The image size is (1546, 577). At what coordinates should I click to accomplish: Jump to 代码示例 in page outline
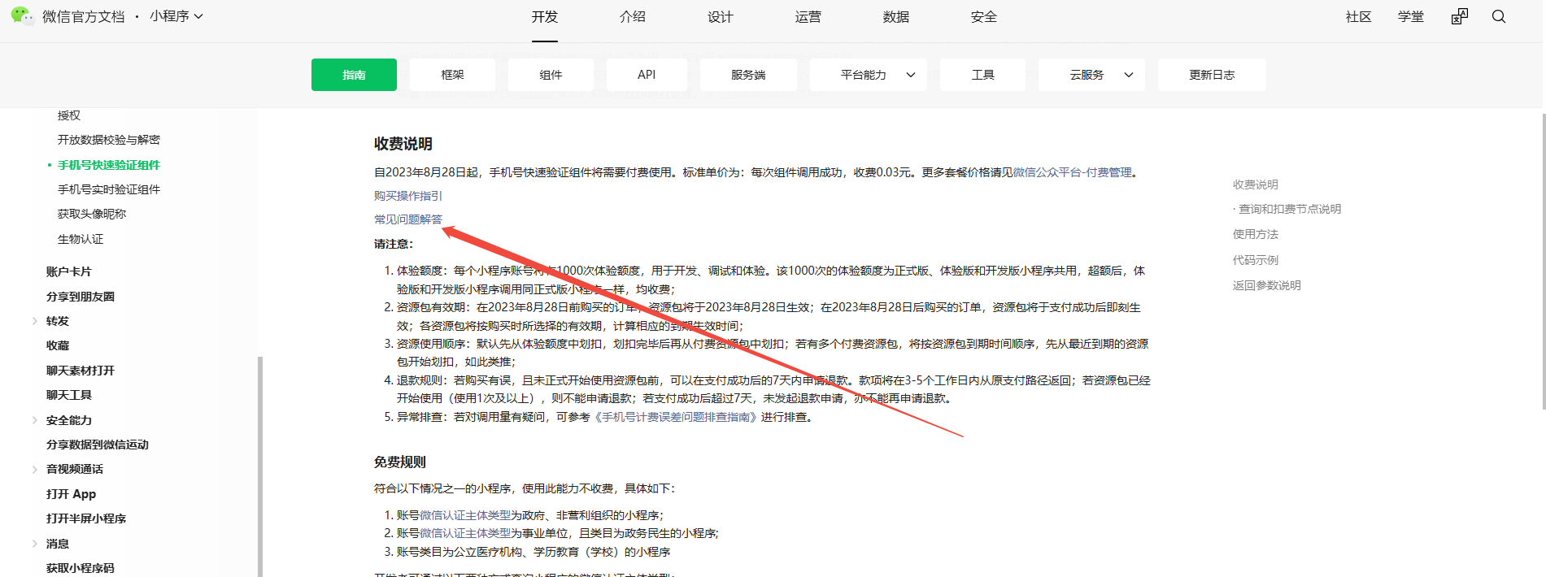[1256, 260]
